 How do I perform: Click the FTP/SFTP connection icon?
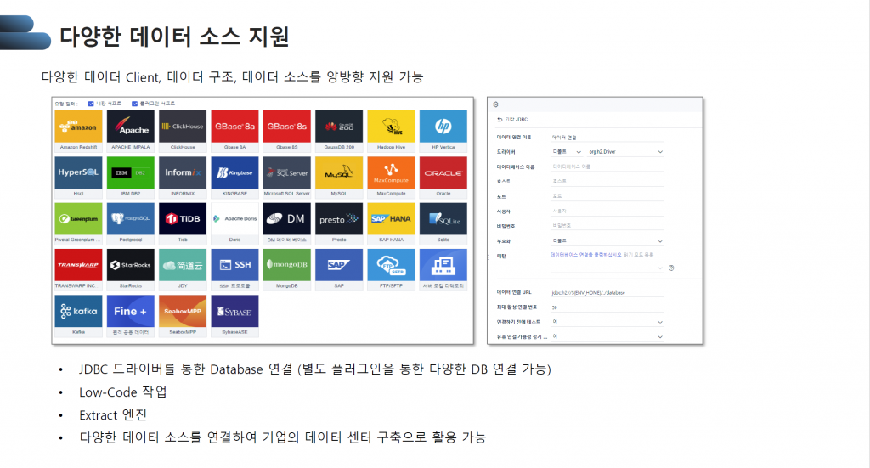[391, 264]
